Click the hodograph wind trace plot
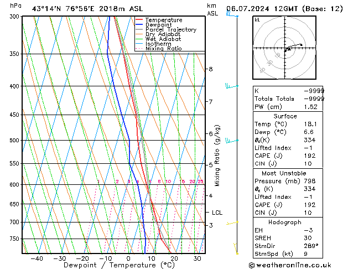 coord(293,48)
